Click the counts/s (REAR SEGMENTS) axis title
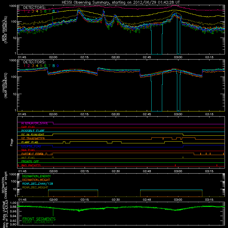 coord(4,85)
